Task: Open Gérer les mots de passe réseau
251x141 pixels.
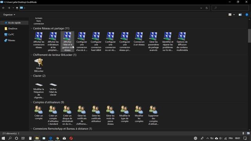Action: [110, 115]
